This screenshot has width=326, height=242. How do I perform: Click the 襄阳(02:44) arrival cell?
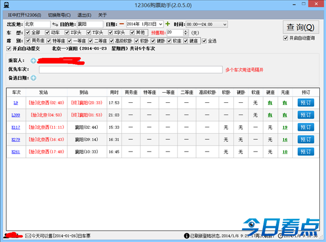(87, 127)
